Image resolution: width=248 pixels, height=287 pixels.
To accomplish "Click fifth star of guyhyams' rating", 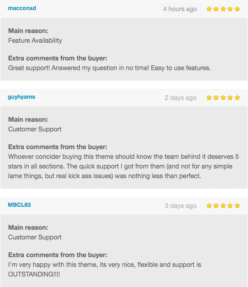I will tap(237, 98).
